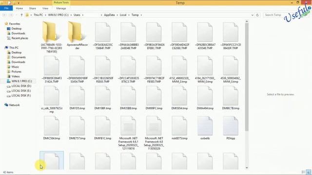Click Local in the address breadcrumb
This screenshot has height=175, width=312.
pyautogui.click(x=123, y=15)
